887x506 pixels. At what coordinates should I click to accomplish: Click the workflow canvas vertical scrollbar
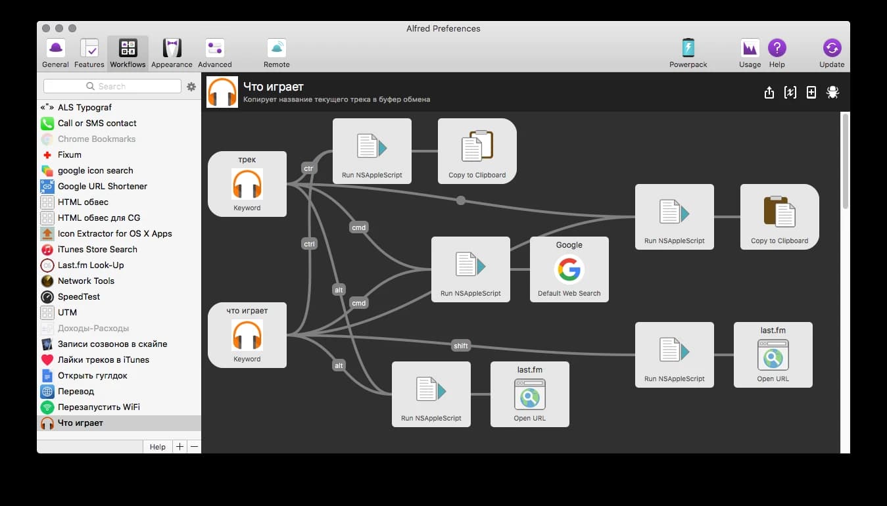845,161
